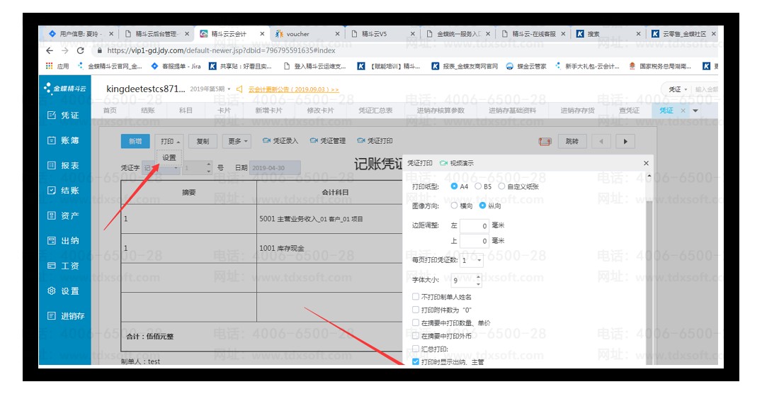Open the 资产 assets sidebar icon

click(x=64, y=216)
